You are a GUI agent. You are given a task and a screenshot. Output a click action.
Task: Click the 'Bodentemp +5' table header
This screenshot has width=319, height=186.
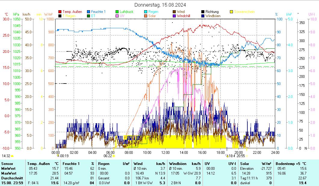click(289, 164)
